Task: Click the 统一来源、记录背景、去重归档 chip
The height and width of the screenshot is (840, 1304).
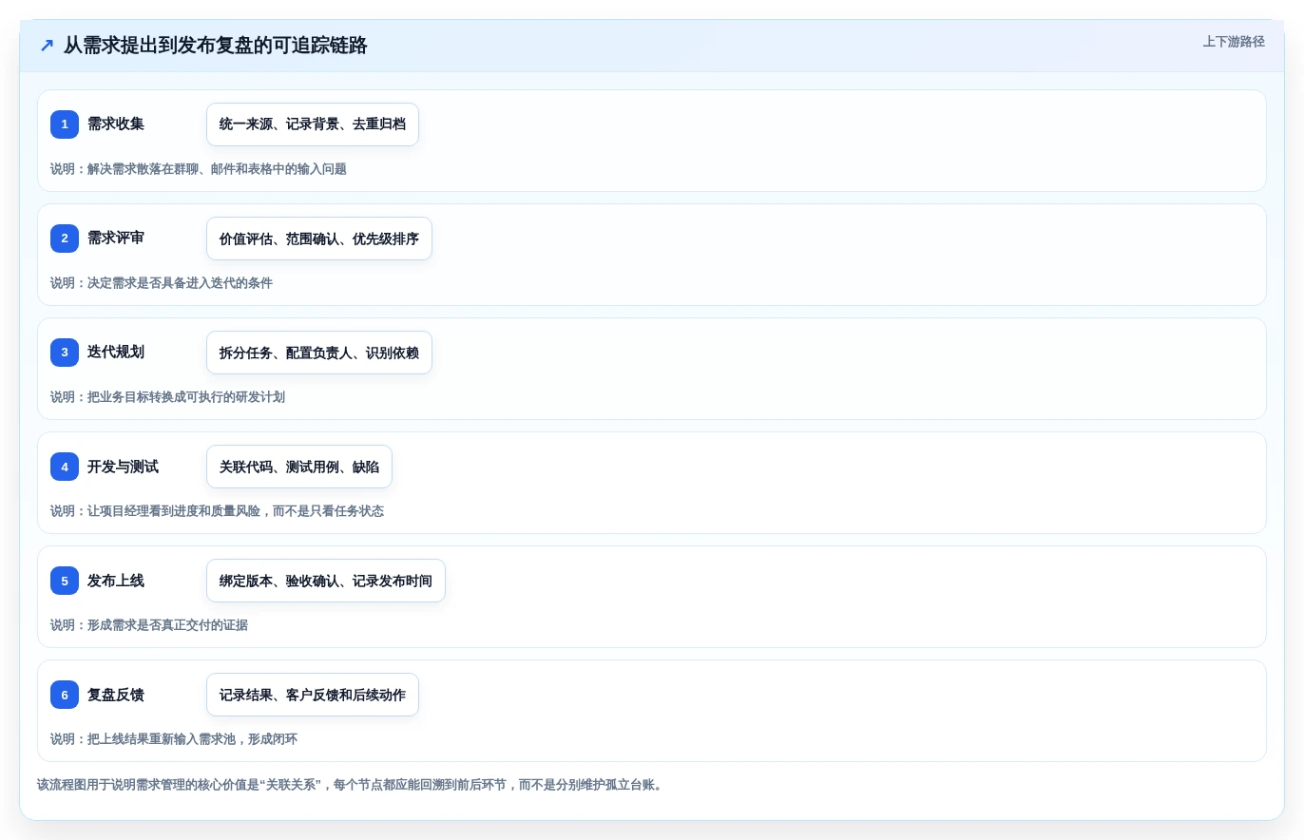Action: point(313,124)
